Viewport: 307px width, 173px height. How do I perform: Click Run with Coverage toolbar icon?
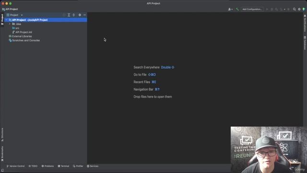[x=276, y=9]
